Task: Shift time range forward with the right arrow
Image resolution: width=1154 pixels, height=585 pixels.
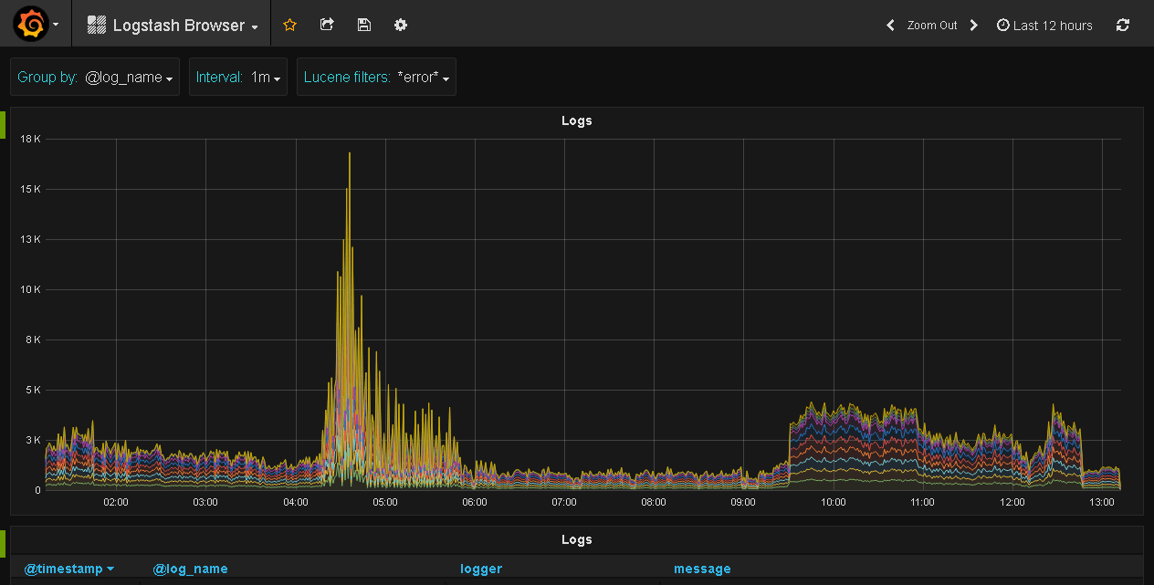Action: pyautogui.click(x=973, y=25)
